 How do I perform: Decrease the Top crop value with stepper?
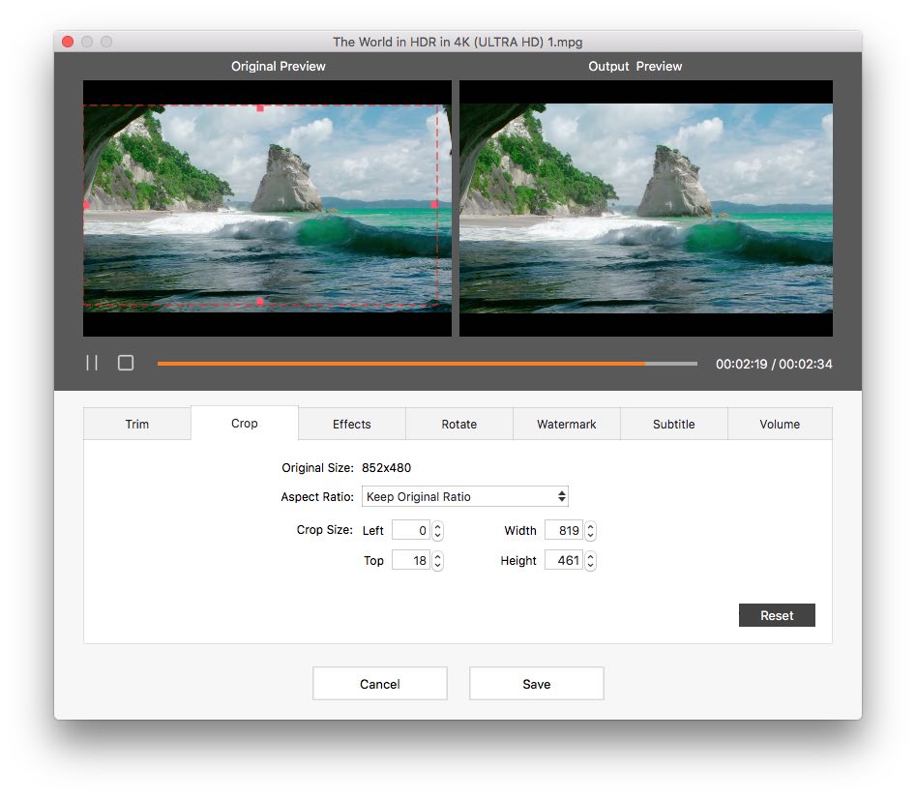[x=437, y=565]
